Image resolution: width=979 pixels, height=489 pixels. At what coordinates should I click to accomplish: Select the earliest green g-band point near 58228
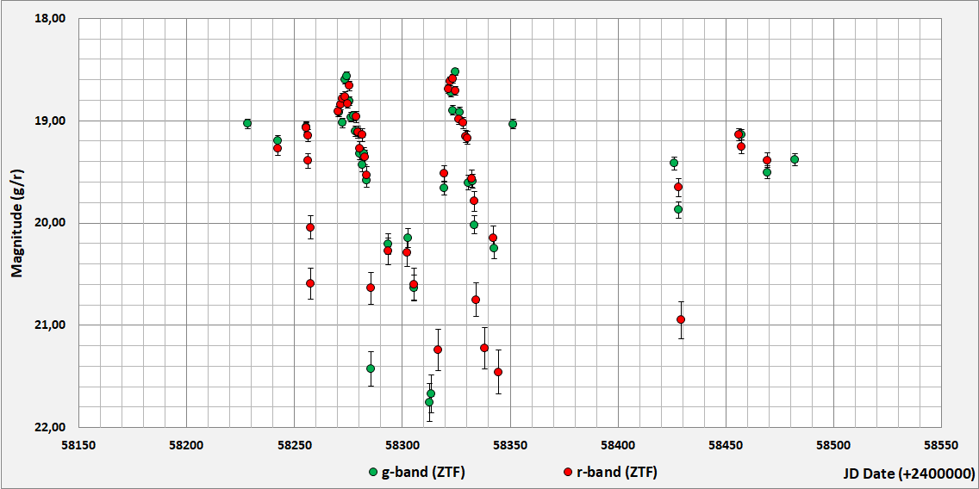tap(247, 123)
